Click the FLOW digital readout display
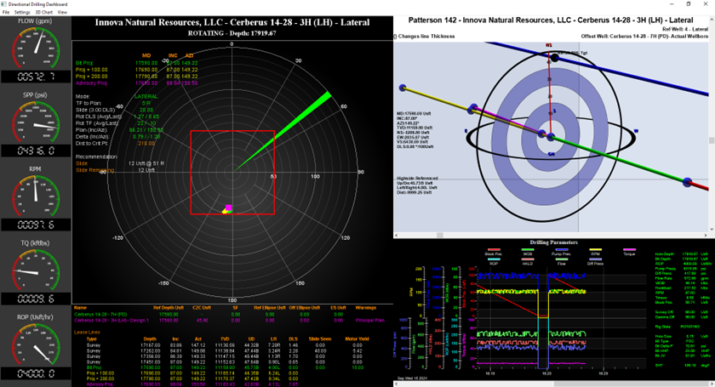This screenshot has height=387, width=715. click(34, 76)
